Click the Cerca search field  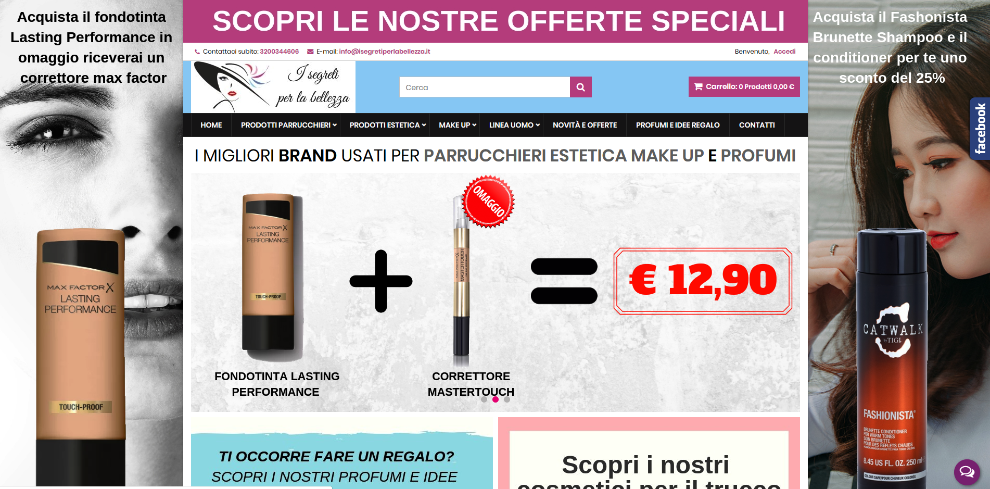485,87
